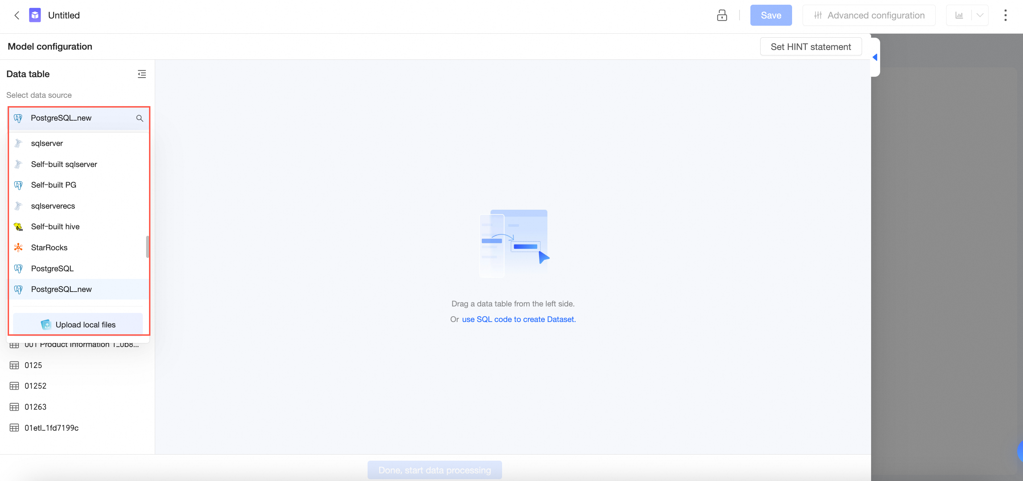Click the search icon in data source box
This screenshot has height=481, width=1023.
click(x=140, y=118)
